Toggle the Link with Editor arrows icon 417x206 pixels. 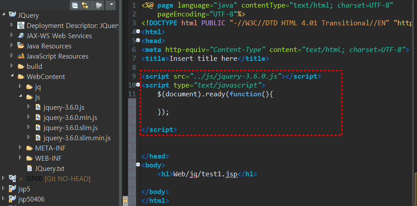(x=85, y=5)
